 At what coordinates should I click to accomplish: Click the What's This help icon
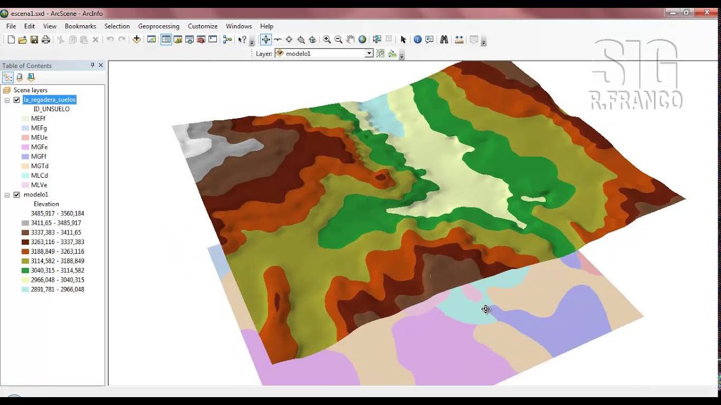(242, 39)
